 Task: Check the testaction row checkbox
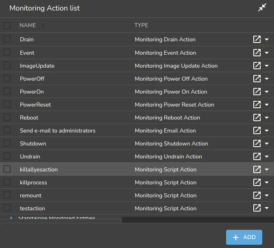(x=7, y=208)
